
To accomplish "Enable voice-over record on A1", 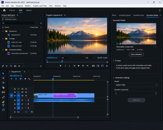I will tap(28, 100).
